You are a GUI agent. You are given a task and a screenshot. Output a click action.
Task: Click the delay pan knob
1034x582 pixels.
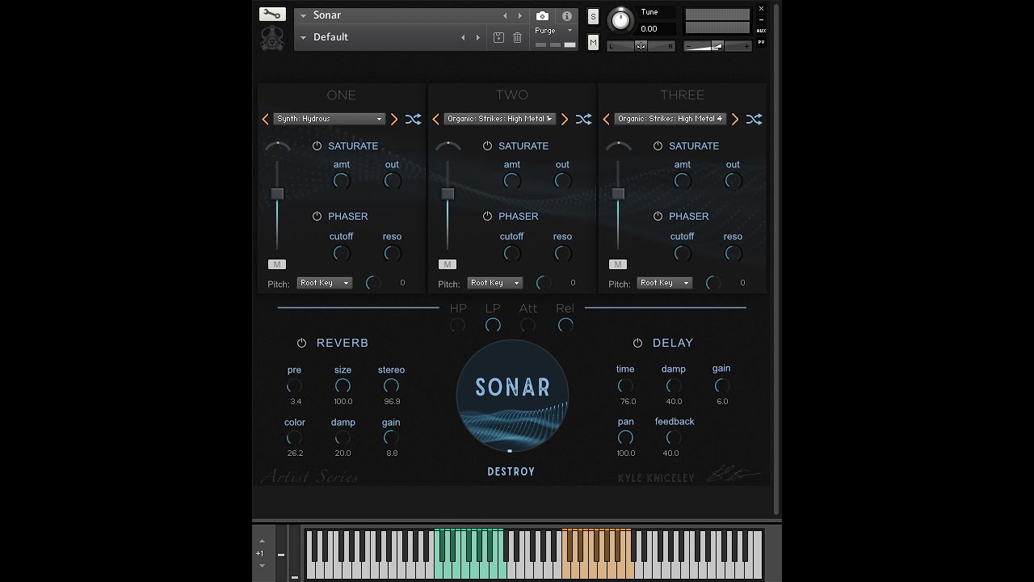(x=625, y=437)
